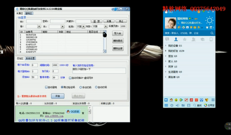The image size is (231, 135).
Task: Open the 应用宝 app store icon
Action: 209,105
